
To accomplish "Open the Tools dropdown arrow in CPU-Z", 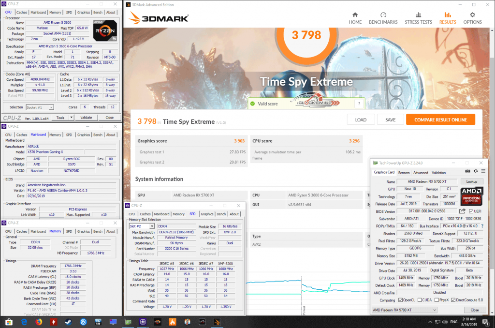I will click(72, 118).
